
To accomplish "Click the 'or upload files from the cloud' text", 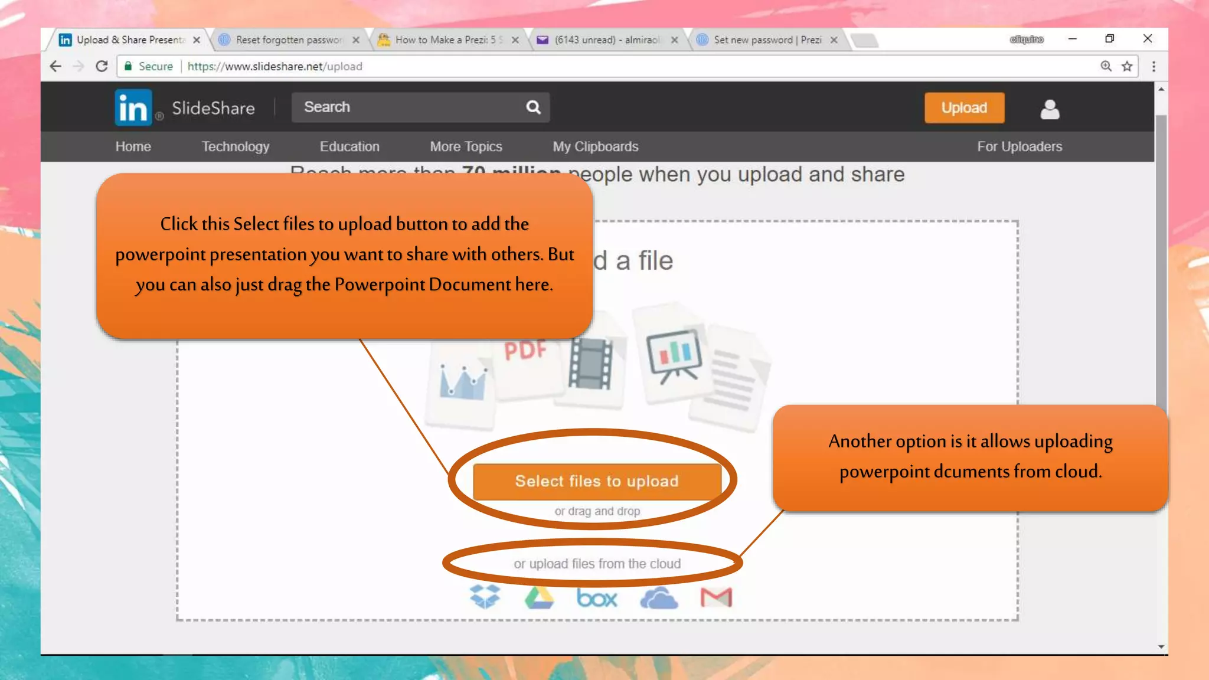I will tap(597, 564).
